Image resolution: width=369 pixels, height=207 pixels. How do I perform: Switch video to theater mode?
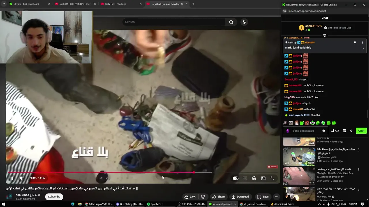263,178
